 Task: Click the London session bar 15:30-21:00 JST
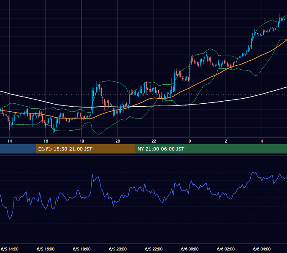click(85, 149)
